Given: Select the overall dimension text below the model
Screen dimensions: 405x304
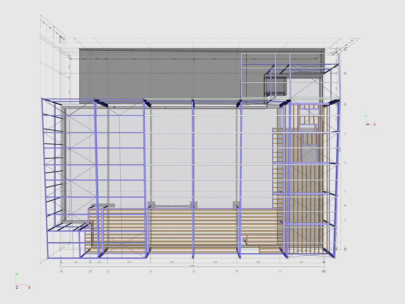Looking at the screenshot, I should click(x=192, y=266).
